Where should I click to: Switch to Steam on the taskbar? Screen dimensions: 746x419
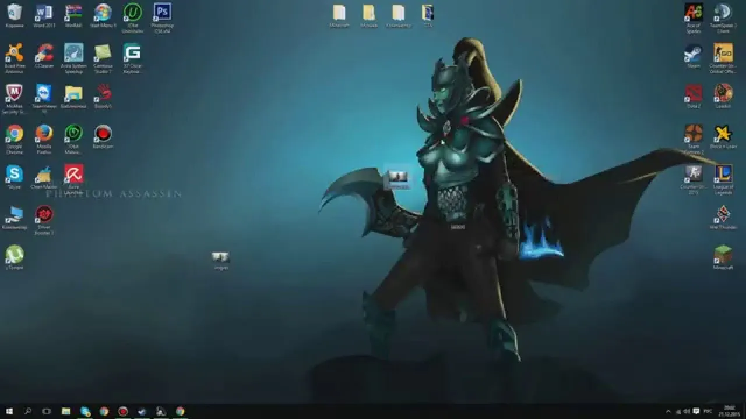click(x=142, y=411)
